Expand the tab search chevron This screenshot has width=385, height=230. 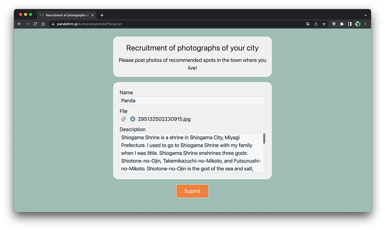(x=366, y=15)
